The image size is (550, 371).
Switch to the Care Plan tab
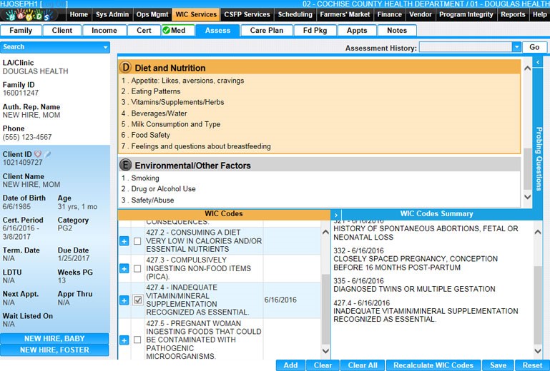[x=267, y=31]
